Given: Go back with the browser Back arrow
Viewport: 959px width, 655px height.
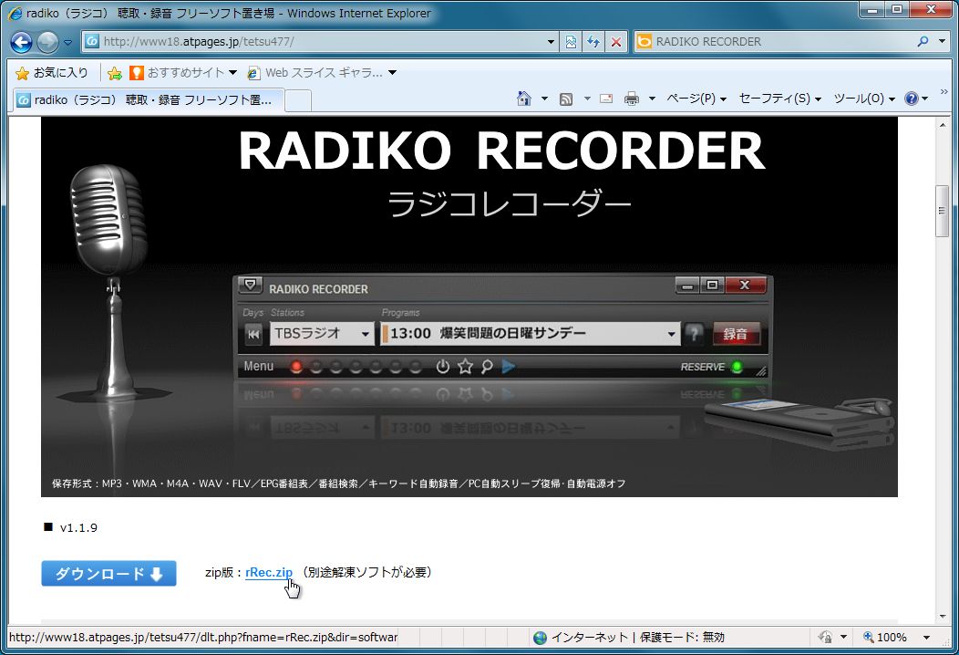Looking at the screenshot, I should pyautogui.click(x=21, y=42).
